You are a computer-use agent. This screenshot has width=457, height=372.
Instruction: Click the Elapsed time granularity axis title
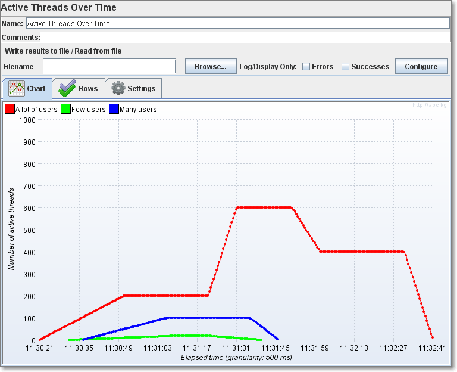click(x=236, y=358)
